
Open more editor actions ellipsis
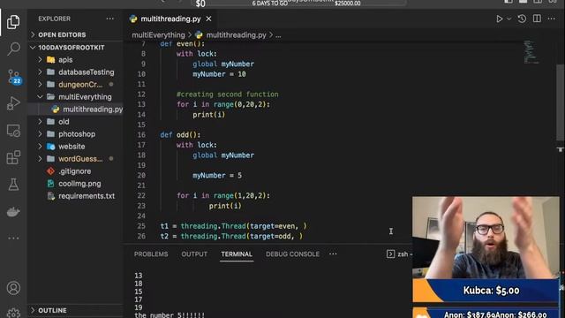[x=552, y=19]
